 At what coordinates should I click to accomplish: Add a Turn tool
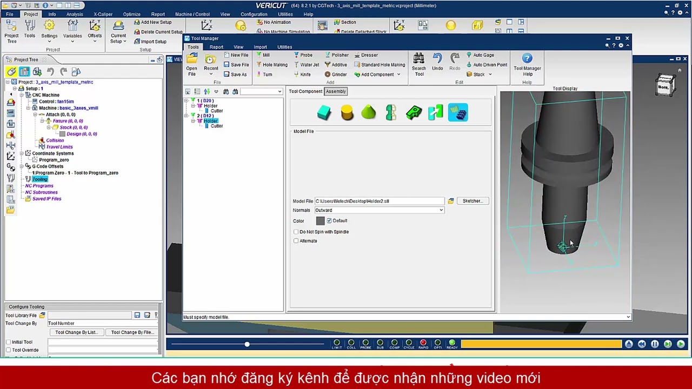click(264, 75)
